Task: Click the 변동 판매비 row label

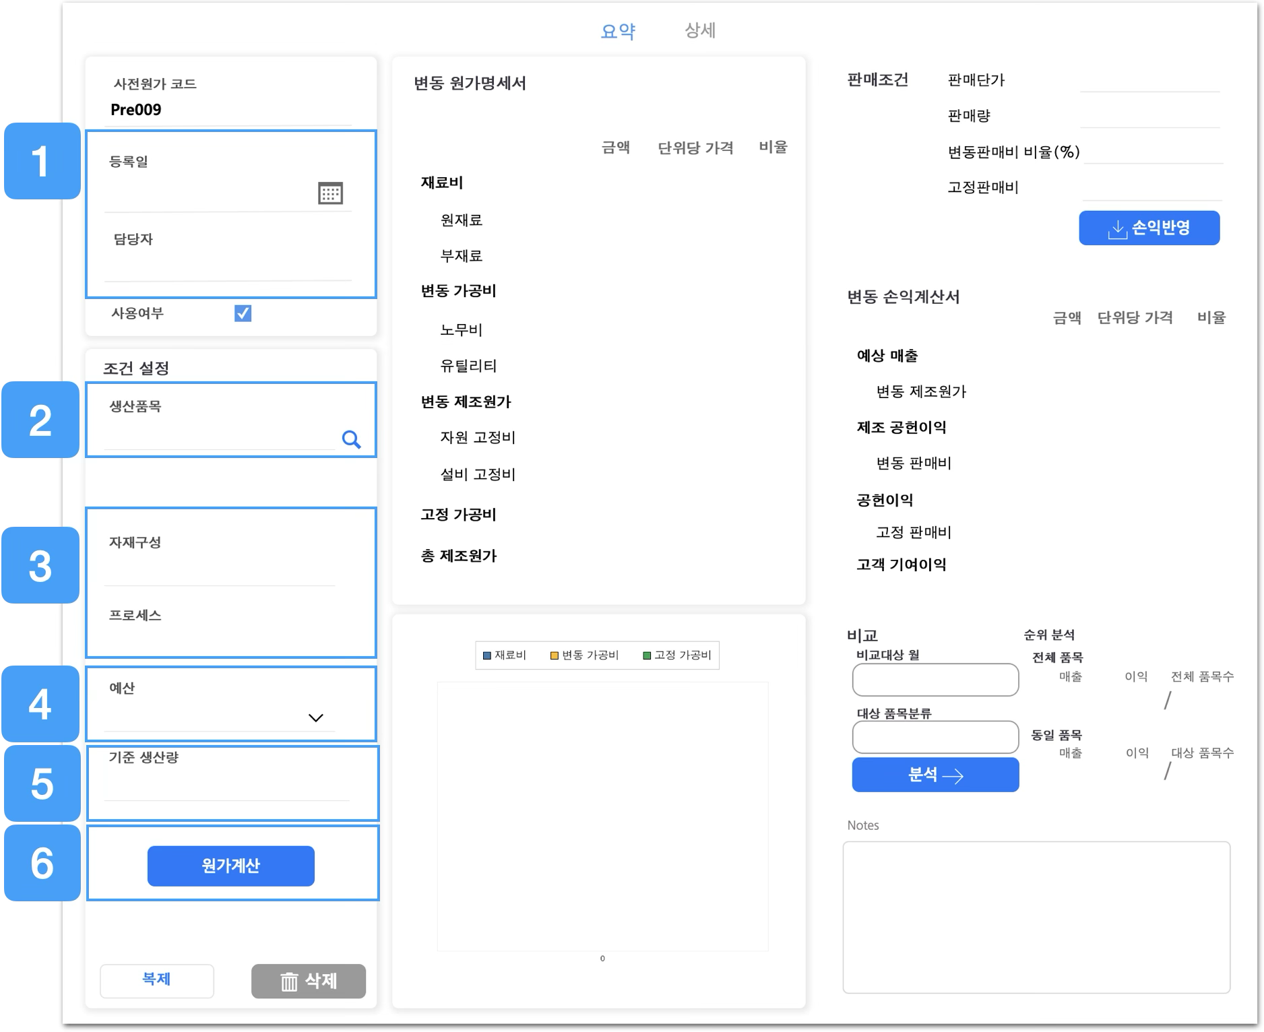Action: pyautogui.click(x=914, y=463)
